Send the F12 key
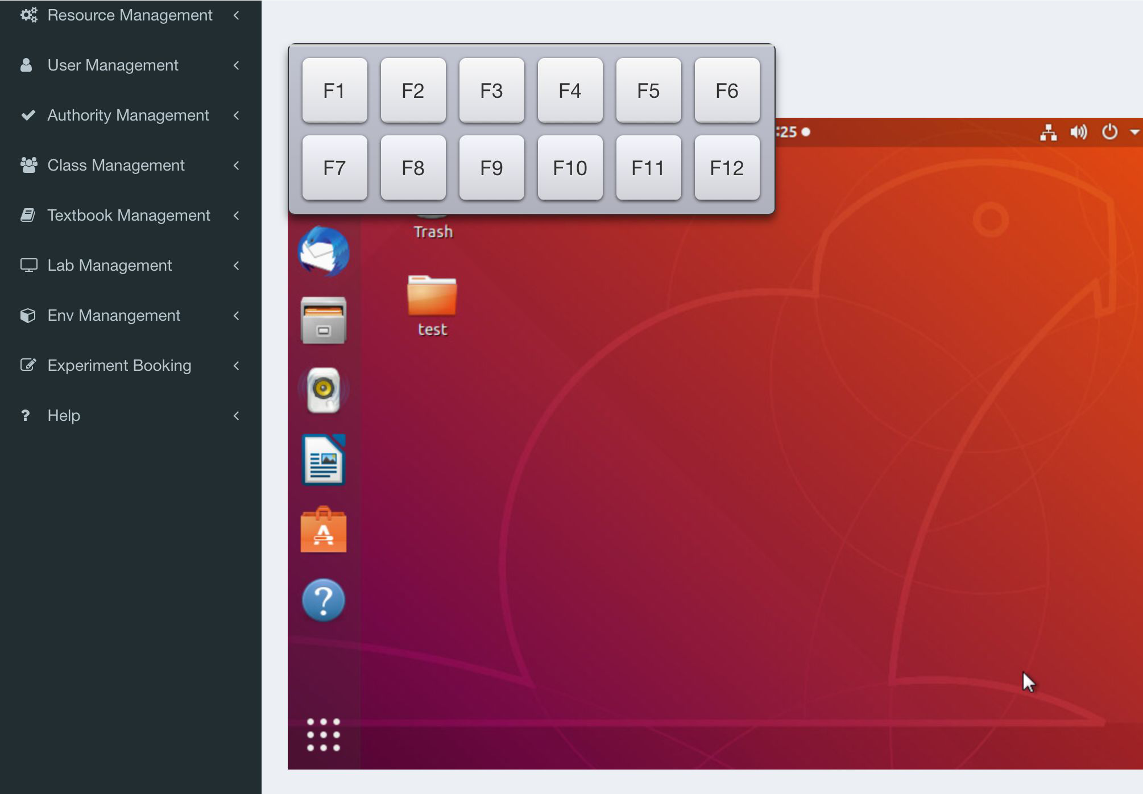Image resolution: width=1143 pixels, height=794 pixels. click(727, 168)
